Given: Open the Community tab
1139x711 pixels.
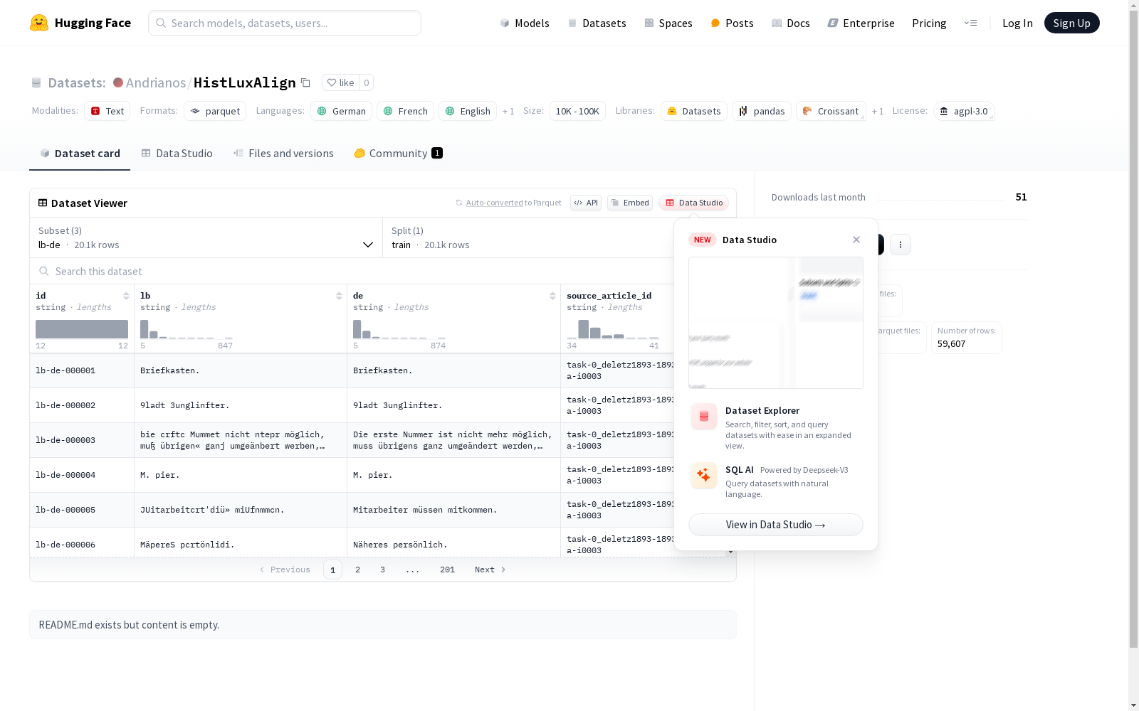Looking at the screenshot, I should tap(398, 154).
